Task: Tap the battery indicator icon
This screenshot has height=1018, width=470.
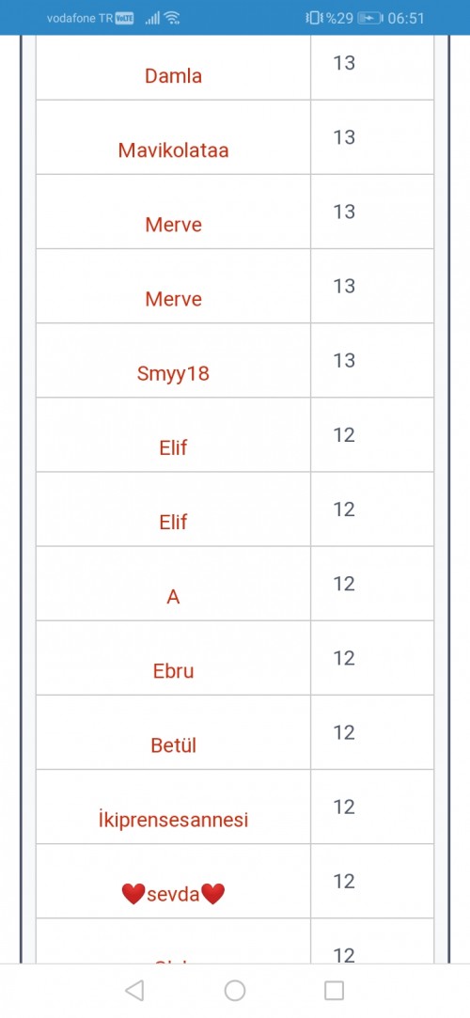Action: pyautogui.click(x=370, y=18)
